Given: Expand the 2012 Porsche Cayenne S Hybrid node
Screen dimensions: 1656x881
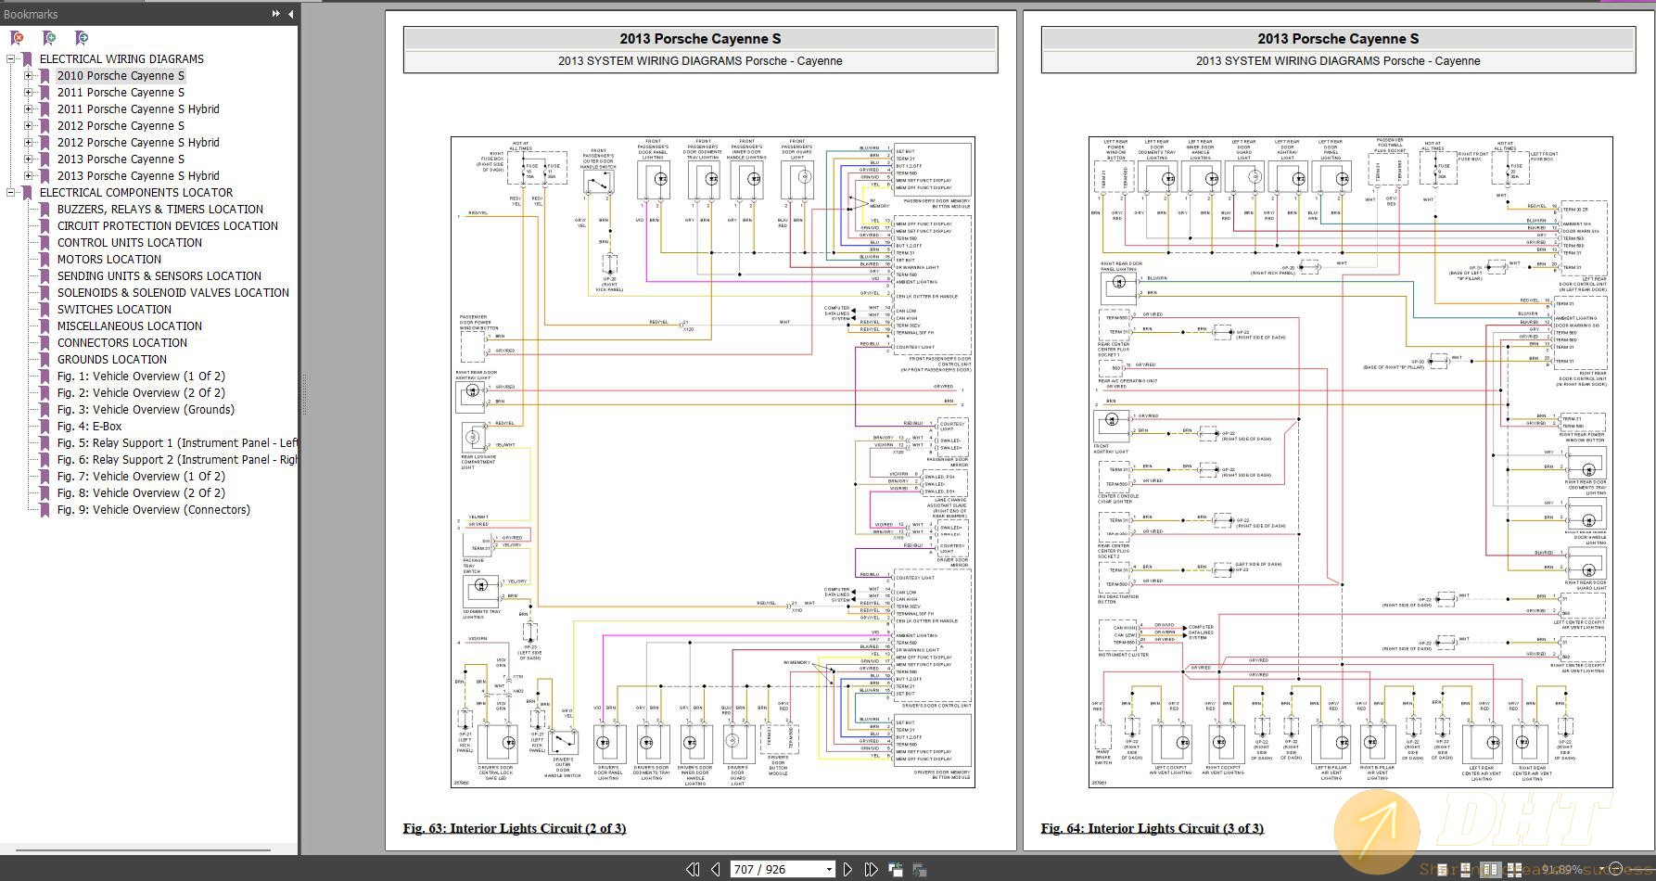Looking at the screenshot, I should click(x=28, y=142).
